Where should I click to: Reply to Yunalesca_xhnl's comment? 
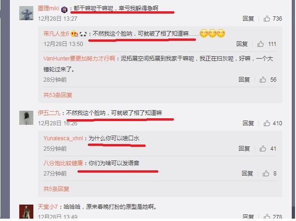[x=244, y=148]
